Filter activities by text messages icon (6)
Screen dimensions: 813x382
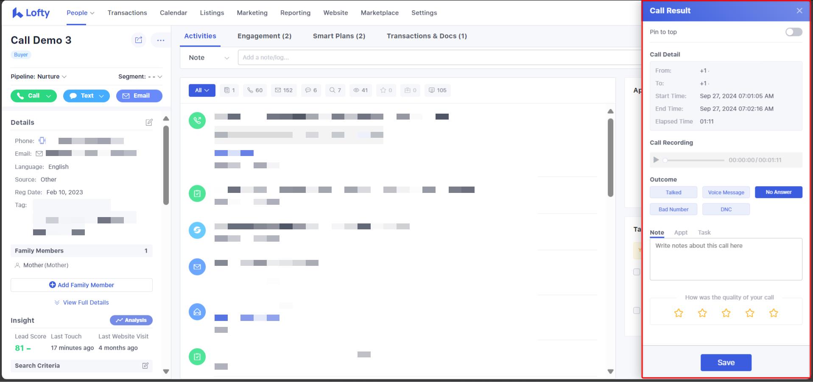point(311,90)
